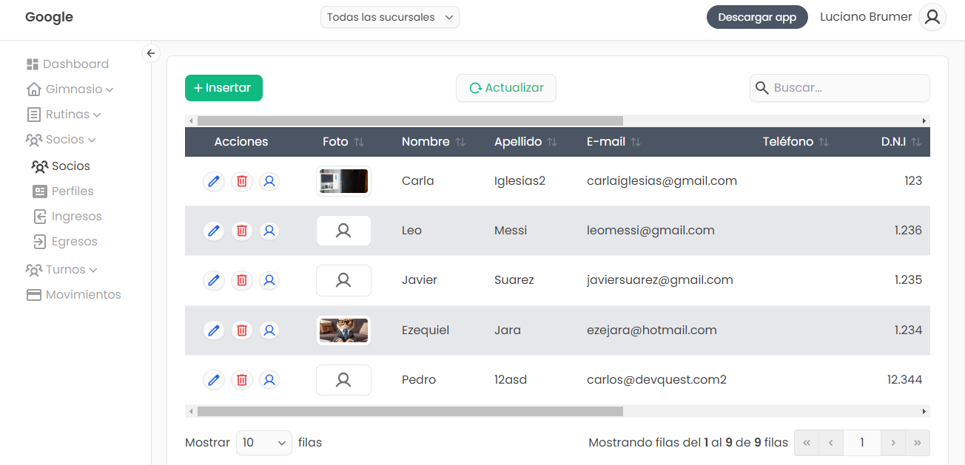Click the red delete icon for Leo
Viewport: 965px width, 465px height.
point(241,231)
